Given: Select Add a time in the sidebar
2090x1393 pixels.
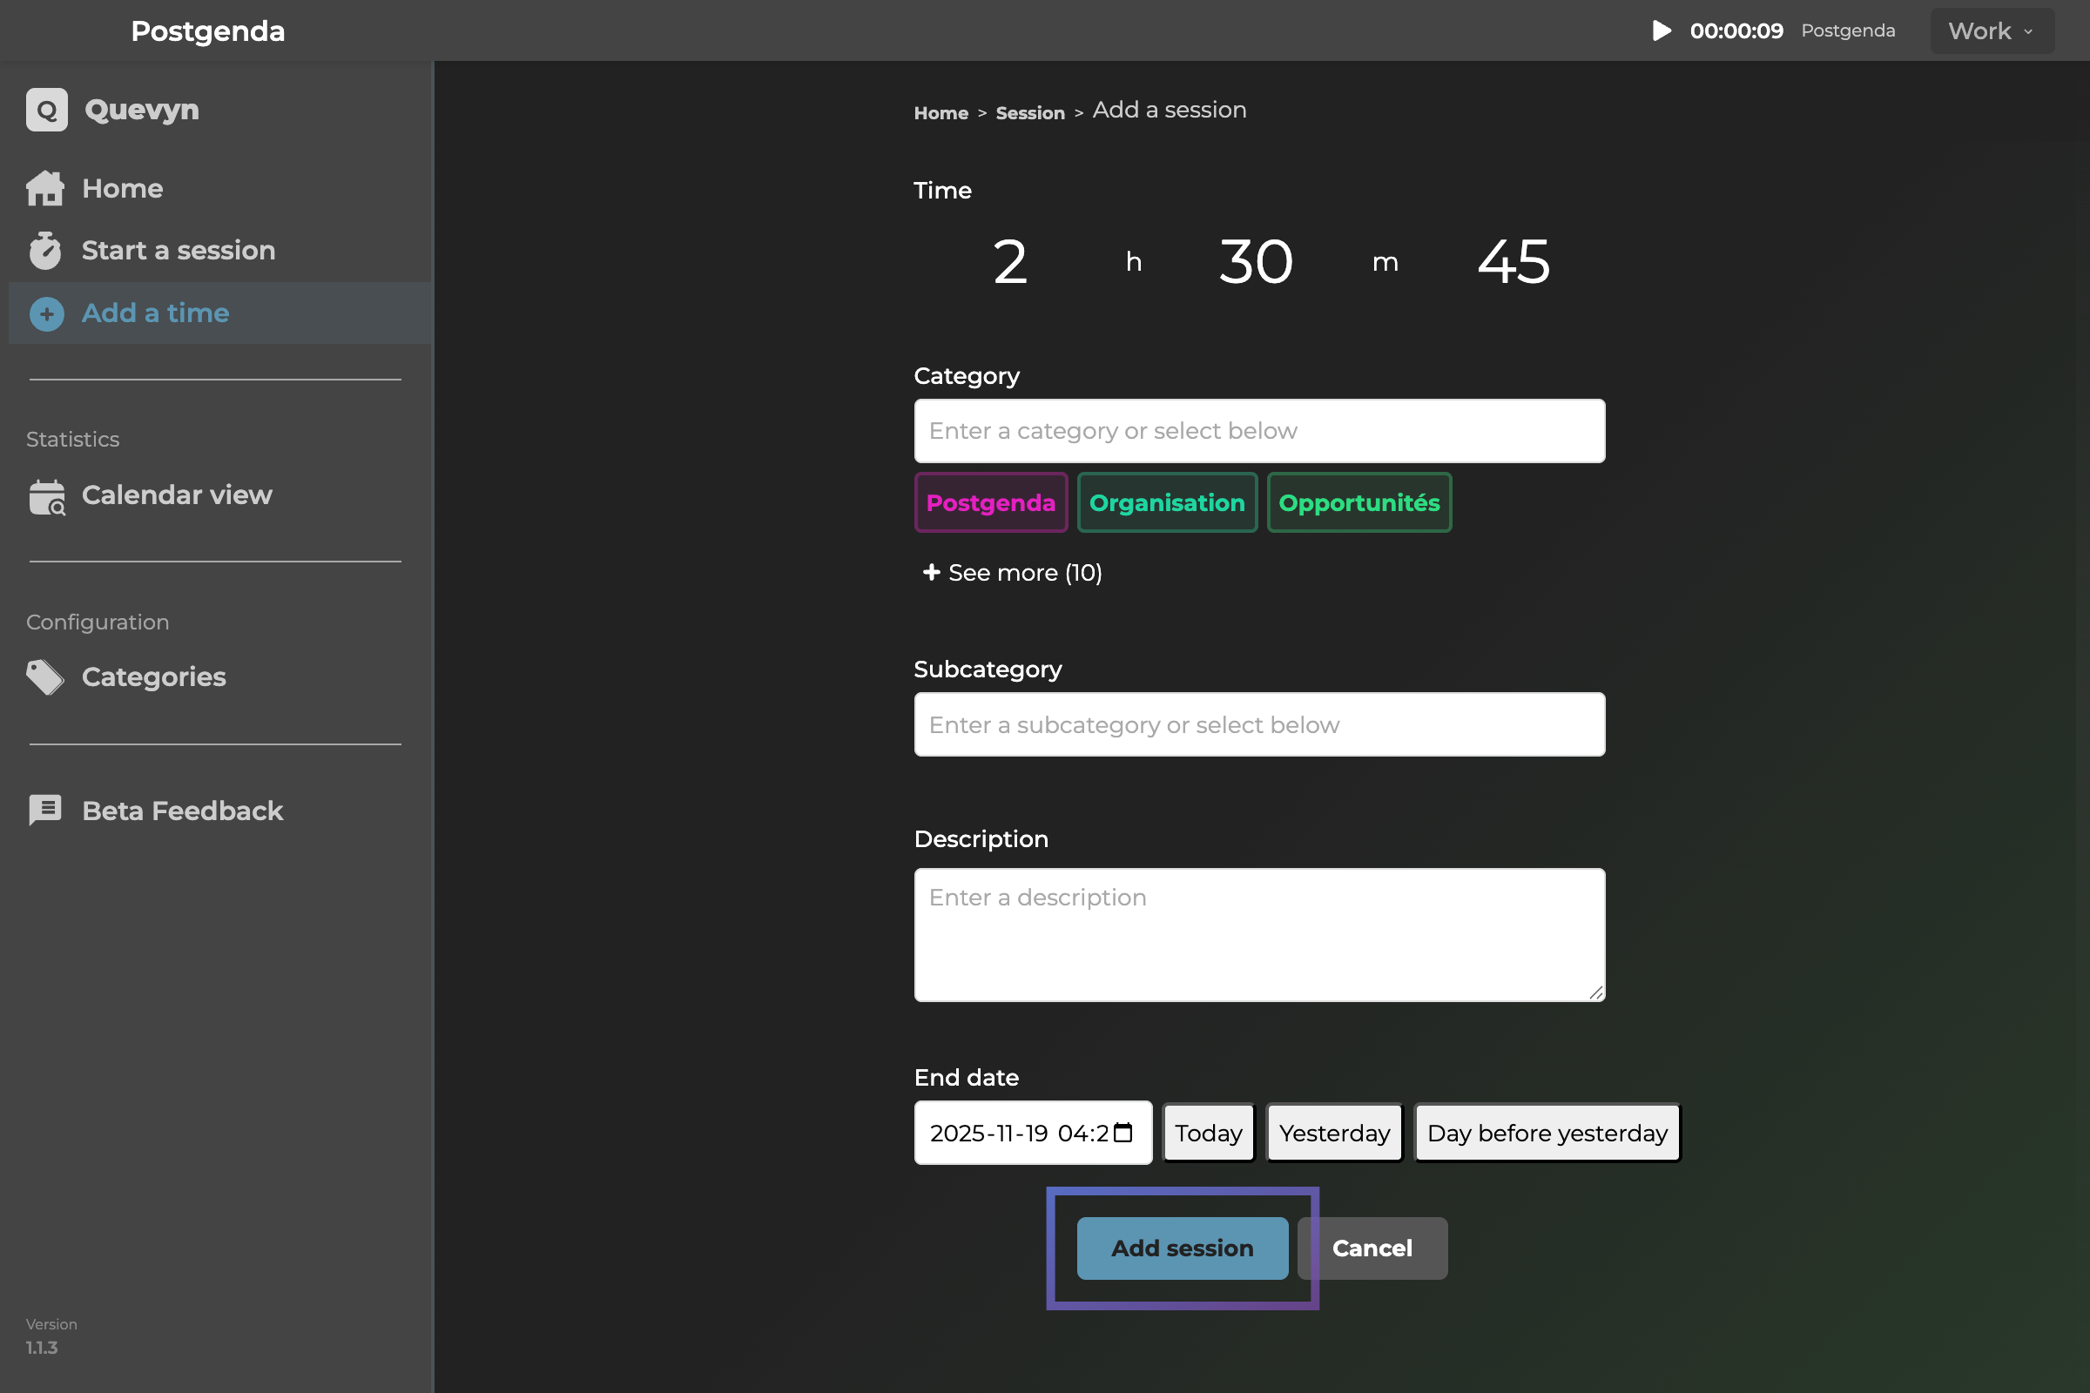Looking at the screenshot, I should tap(219, 313).
